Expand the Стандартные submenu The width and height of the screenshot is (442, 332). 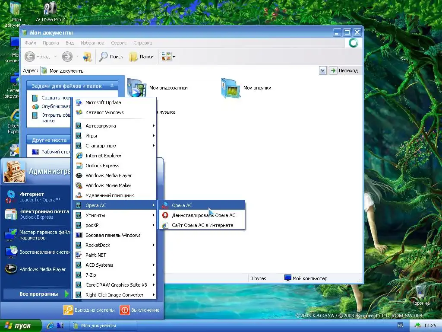point(114,146)
